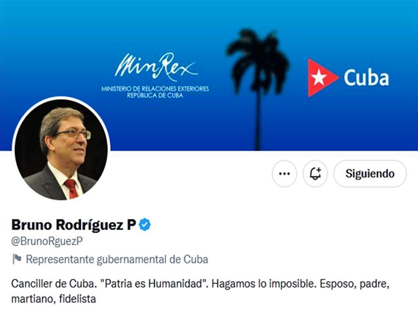Image resolution: width=418 pixels, height=314 pixels.
Task: Click the blue verified checkmark badge
Action: click(x=145, y=224)
